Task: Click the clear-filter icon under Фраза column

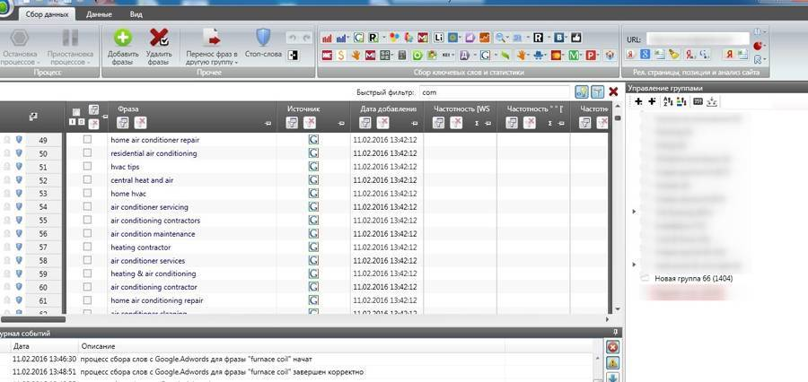Action: (140, 122)
